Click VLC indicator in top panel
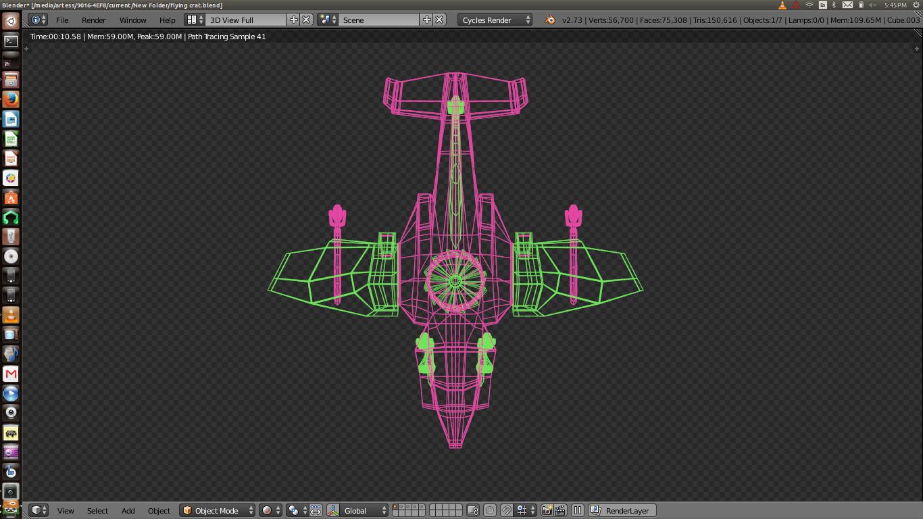This screenshot has width=923, height=519. tap(782, 5)
